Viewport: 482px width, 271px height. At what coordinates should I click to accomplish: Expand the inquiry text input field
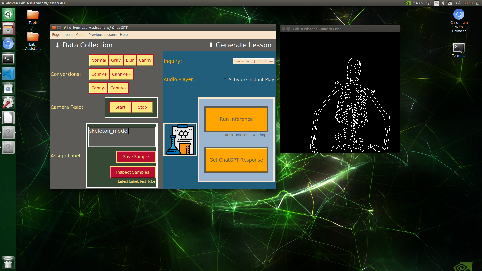271,61
